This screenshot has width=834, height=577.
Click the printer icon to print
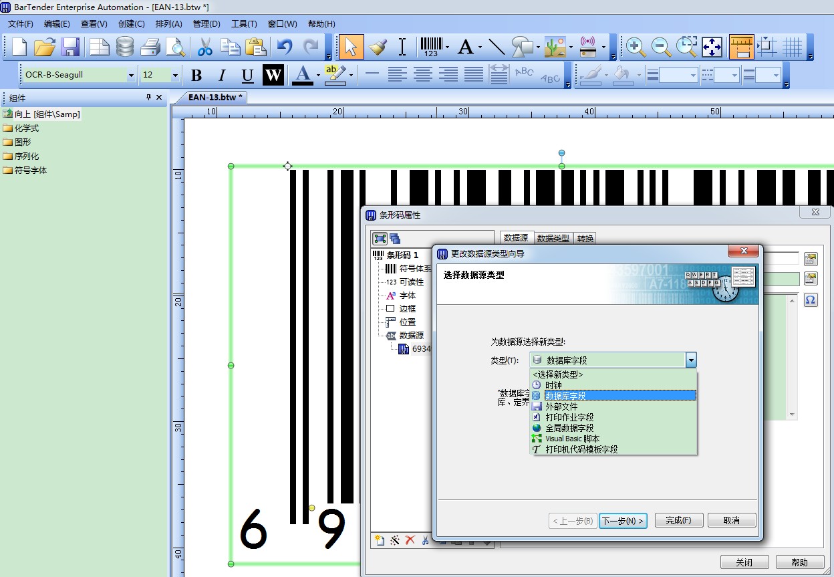pos(150,47)
